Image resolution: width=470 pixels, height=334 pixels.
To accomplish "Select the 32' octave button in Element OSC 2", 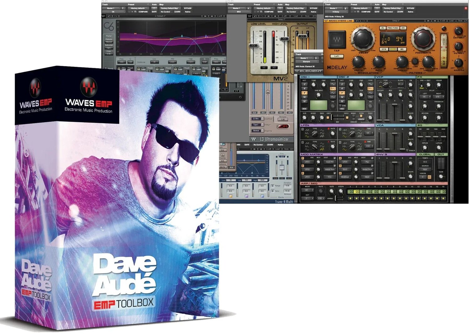I will pos(342,101).
